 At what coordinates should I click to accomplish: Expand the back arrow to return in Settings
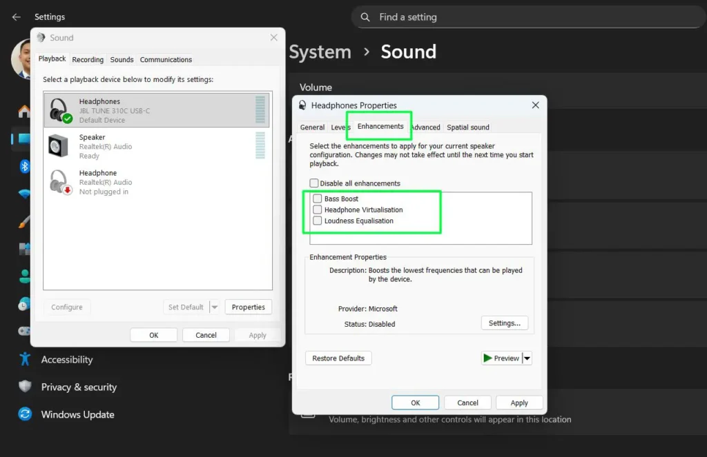tap(15, 17)
